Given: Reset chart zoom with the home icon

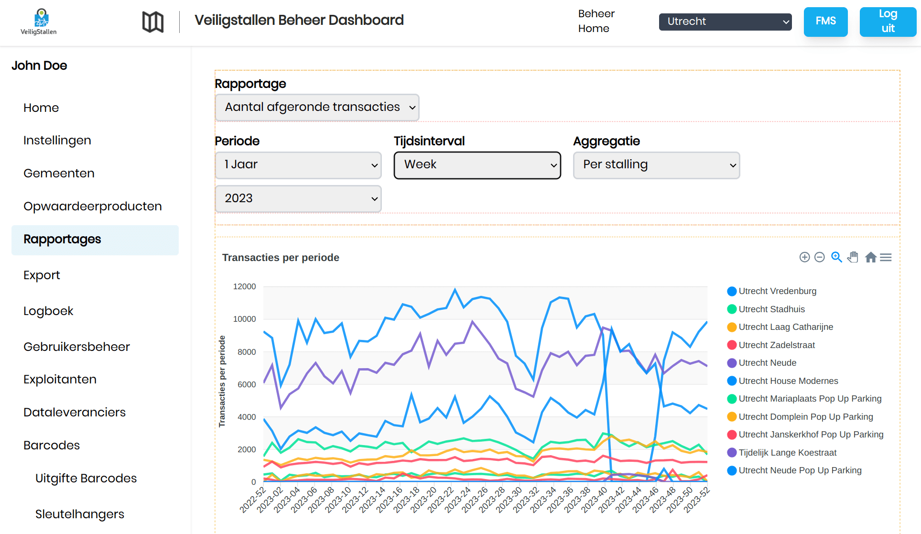Looking at the screenshot, I should click(x=870, y=257).
